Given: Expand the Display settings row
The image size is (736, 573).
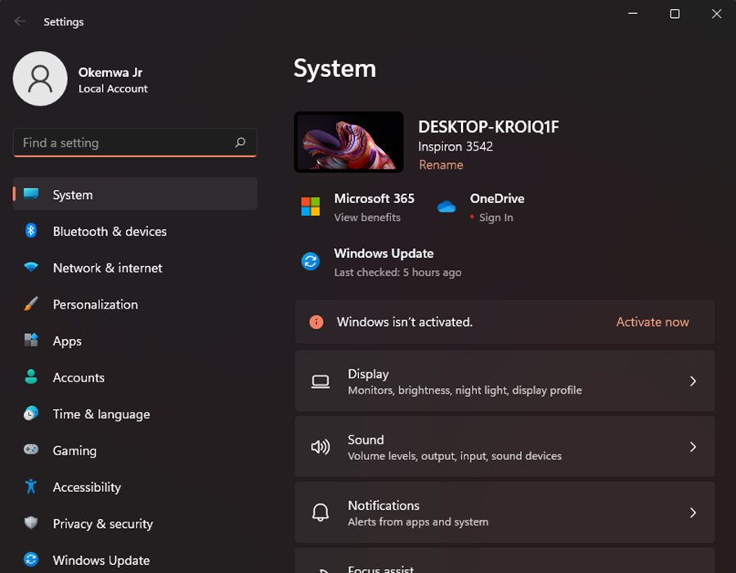Looking at the screenshot, I should tap(693, 381).
